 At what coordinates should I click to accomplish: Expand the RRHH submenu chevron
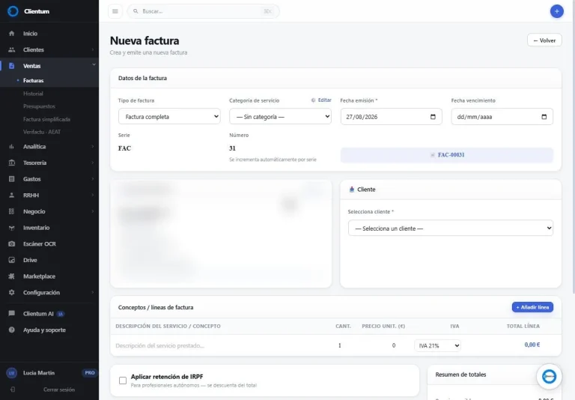[92, 195]
